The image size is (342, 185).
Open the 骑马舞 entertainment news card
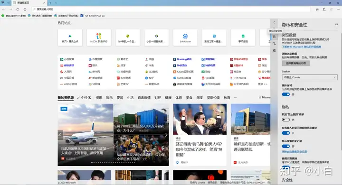(200, 135)
